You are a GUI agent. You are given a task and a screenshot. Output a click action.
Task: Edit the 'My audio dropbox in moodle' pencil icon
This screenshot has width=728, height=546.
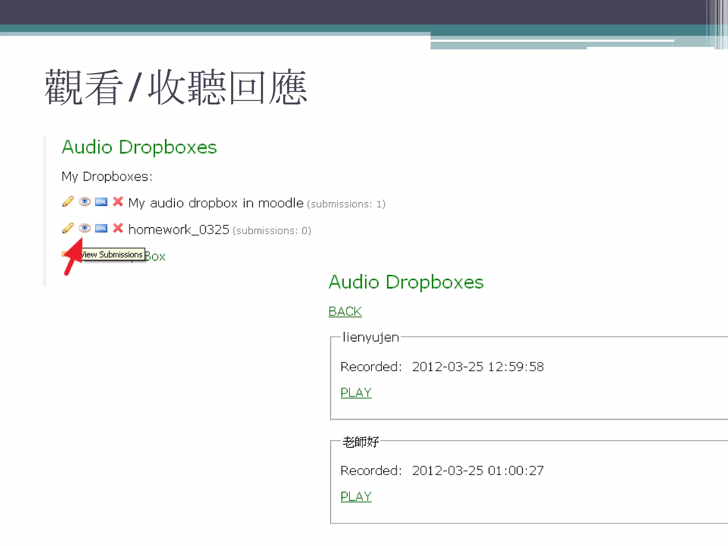[x=68, y=202]
